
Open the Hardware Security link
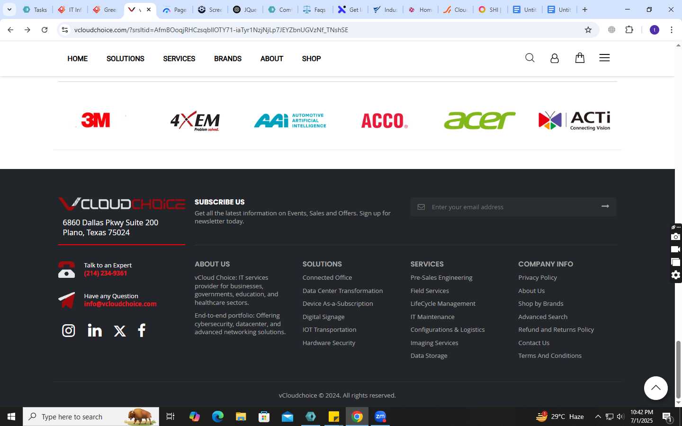coord(329,343)
